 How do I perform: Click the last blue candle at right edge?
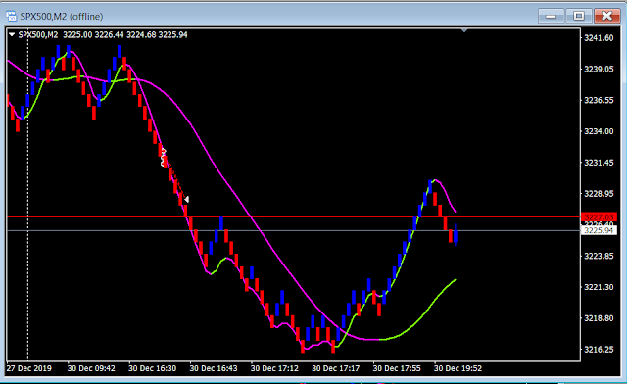[x=456, y=235]
